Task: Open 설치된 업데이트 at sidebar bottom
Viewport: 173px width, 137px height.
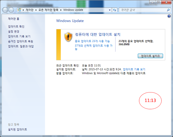Action: pyautogui.click(x=17, y=129)
